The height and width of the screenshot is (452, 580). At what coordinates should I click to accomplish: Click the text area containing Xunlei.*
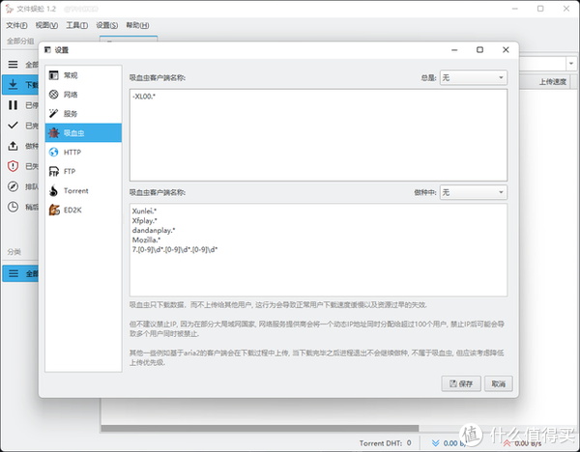tap(318, 250)
